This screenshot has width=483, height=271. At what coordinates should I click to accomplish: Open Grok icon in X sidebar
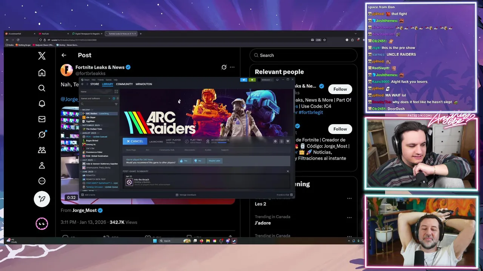coord(42,134)
